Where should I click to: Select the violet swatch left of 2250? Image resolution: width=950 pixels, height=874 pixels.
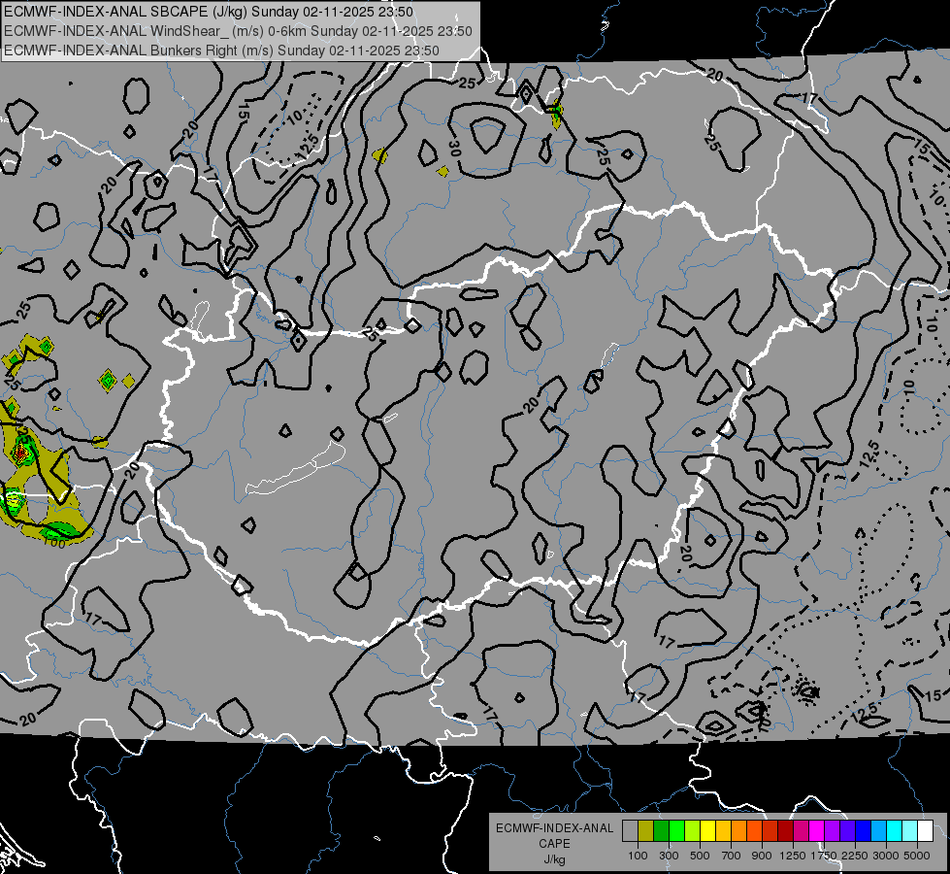pos(848,830)
